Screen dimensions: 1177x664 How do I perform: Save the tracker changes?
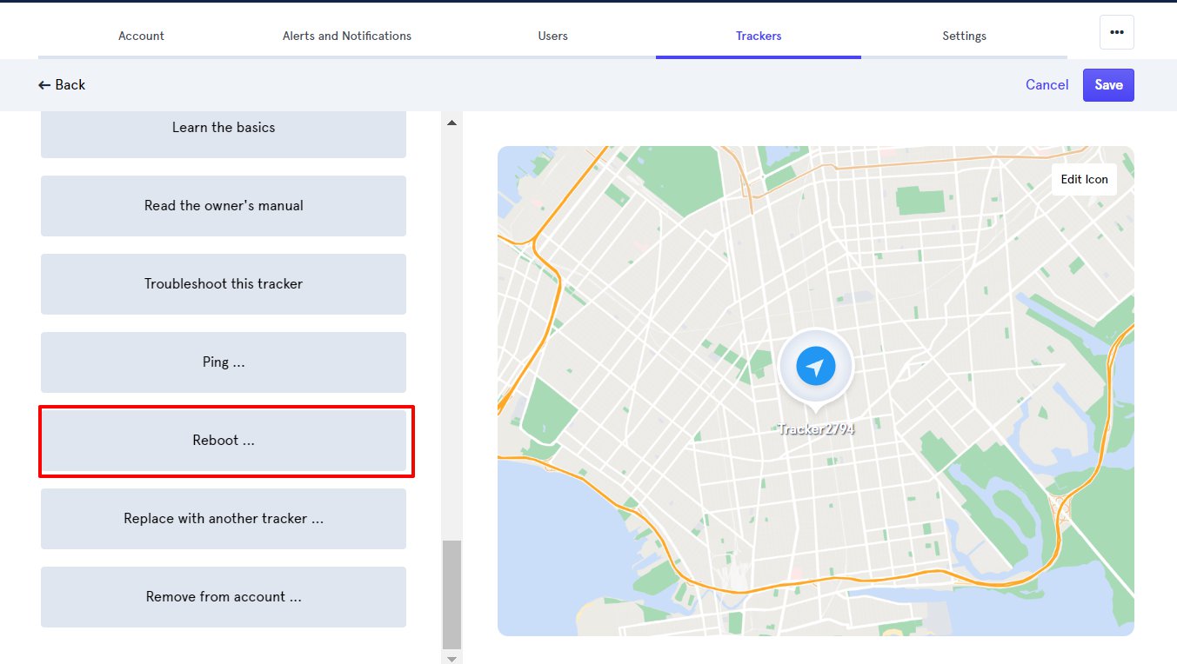[x=1108, y=84]
